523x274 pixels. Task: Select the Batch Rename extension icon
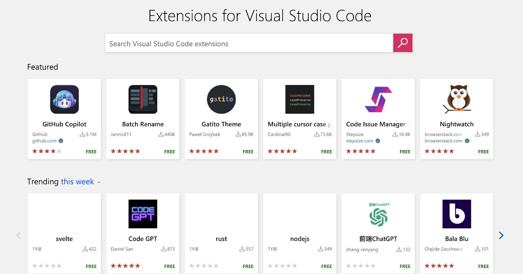click(x=143, y=99)
